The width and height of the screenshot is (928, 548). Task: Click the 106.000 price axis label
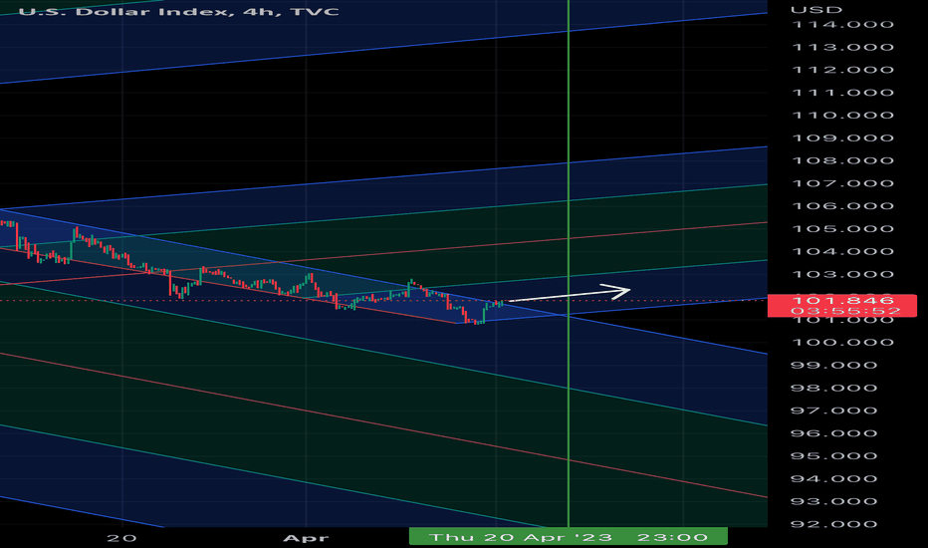click(x=842, y=206)
